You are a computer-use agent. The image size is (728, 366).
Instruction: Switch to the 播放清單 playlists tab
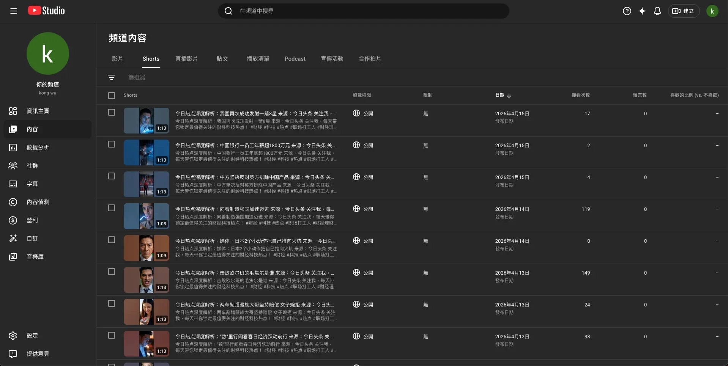[x=258, y=59]
